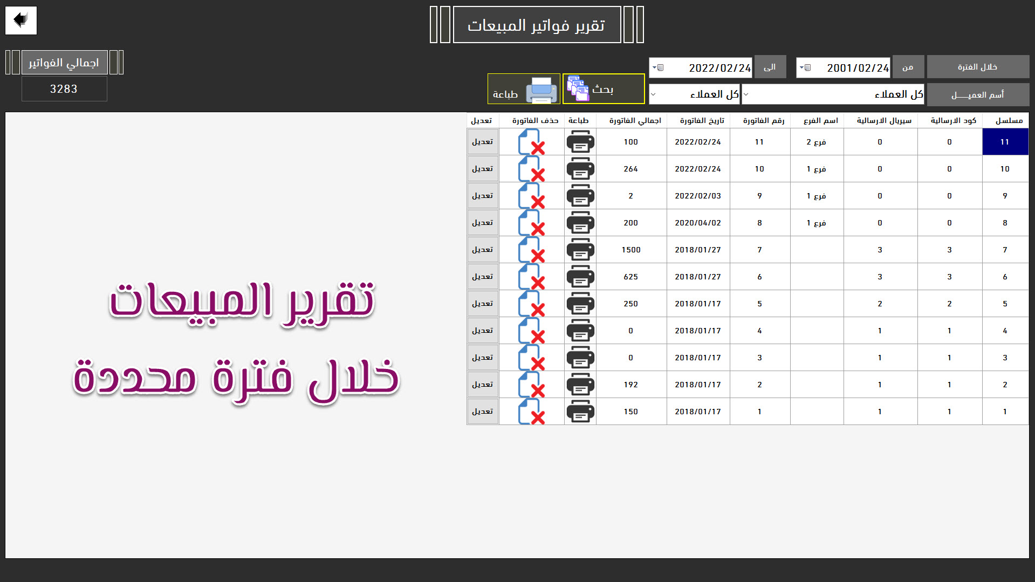This screenshot has width=1035, height=582.
Task: Click the رقم الفاتورة column header
Action: click(x=760, y=120)
